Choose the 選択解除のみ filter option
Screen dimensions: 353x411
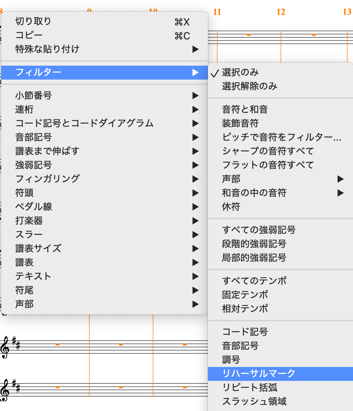coord(249,86)
